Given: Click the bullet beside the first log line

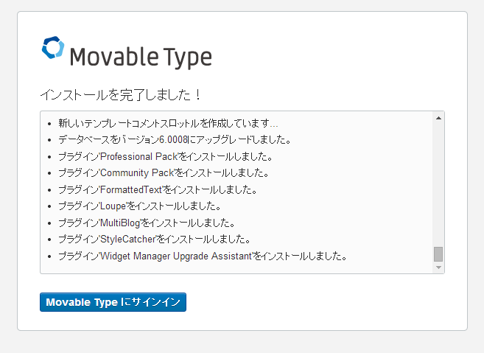Looking at the screenshot, I should tap(49, 124).
